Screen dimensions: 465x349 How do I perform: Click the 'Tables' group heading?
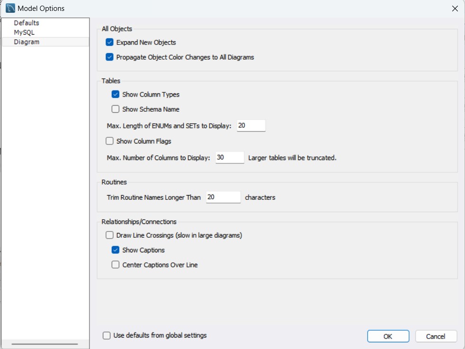[x=111, y=81]
